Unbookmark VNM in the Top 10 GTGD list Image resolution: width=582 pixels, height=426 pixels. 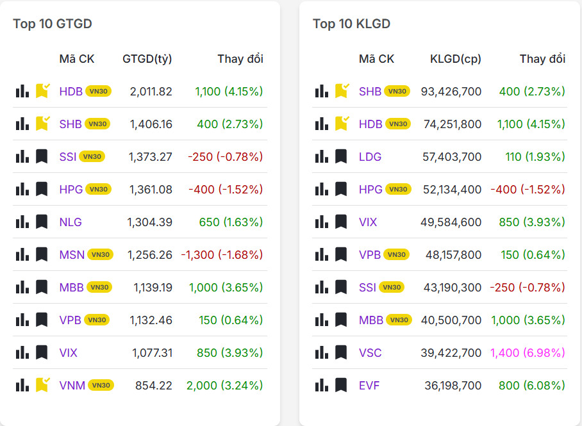42,385
